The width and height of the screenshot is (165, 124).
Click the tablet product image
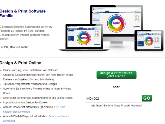click(x=149, y=40)
